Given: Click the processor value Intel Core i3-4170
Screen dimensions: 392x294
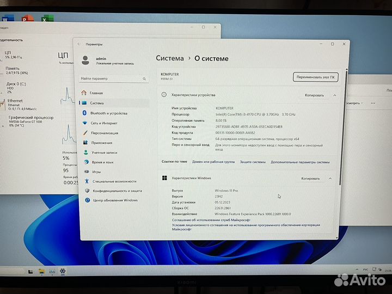Looking at the screenshot, I should [x=255, y=114].
